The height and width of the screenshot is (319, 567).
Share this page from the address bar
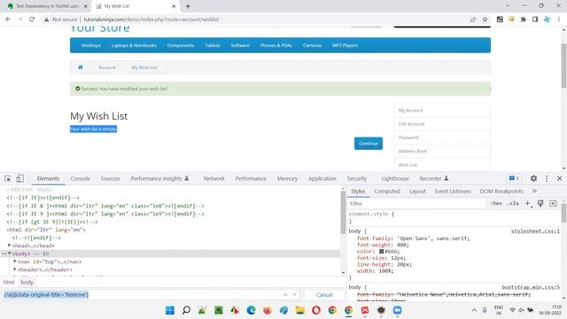tap(473, 19)
